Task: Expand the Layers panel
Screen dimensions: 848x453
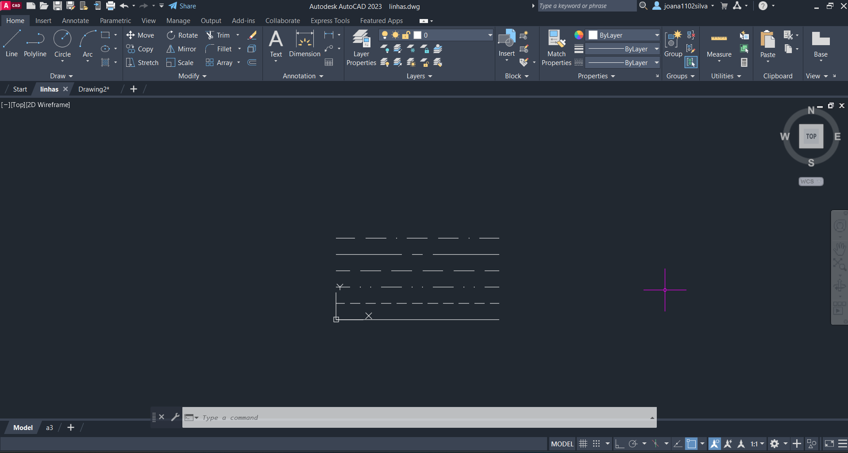Action: click(x=419, y=76)
